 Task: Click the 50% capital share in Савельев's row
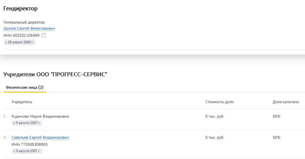click(x=276, y=137)
